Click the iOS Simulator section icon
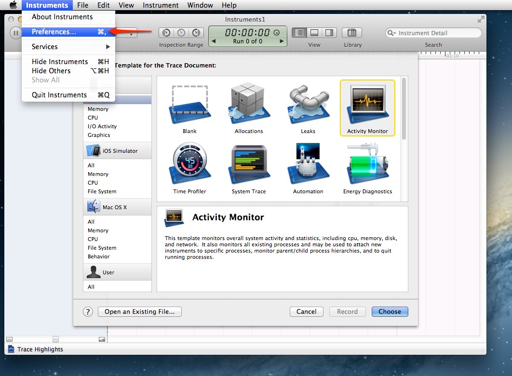The width and height of the screenshot is (512, 376). (x=94, y=150)
